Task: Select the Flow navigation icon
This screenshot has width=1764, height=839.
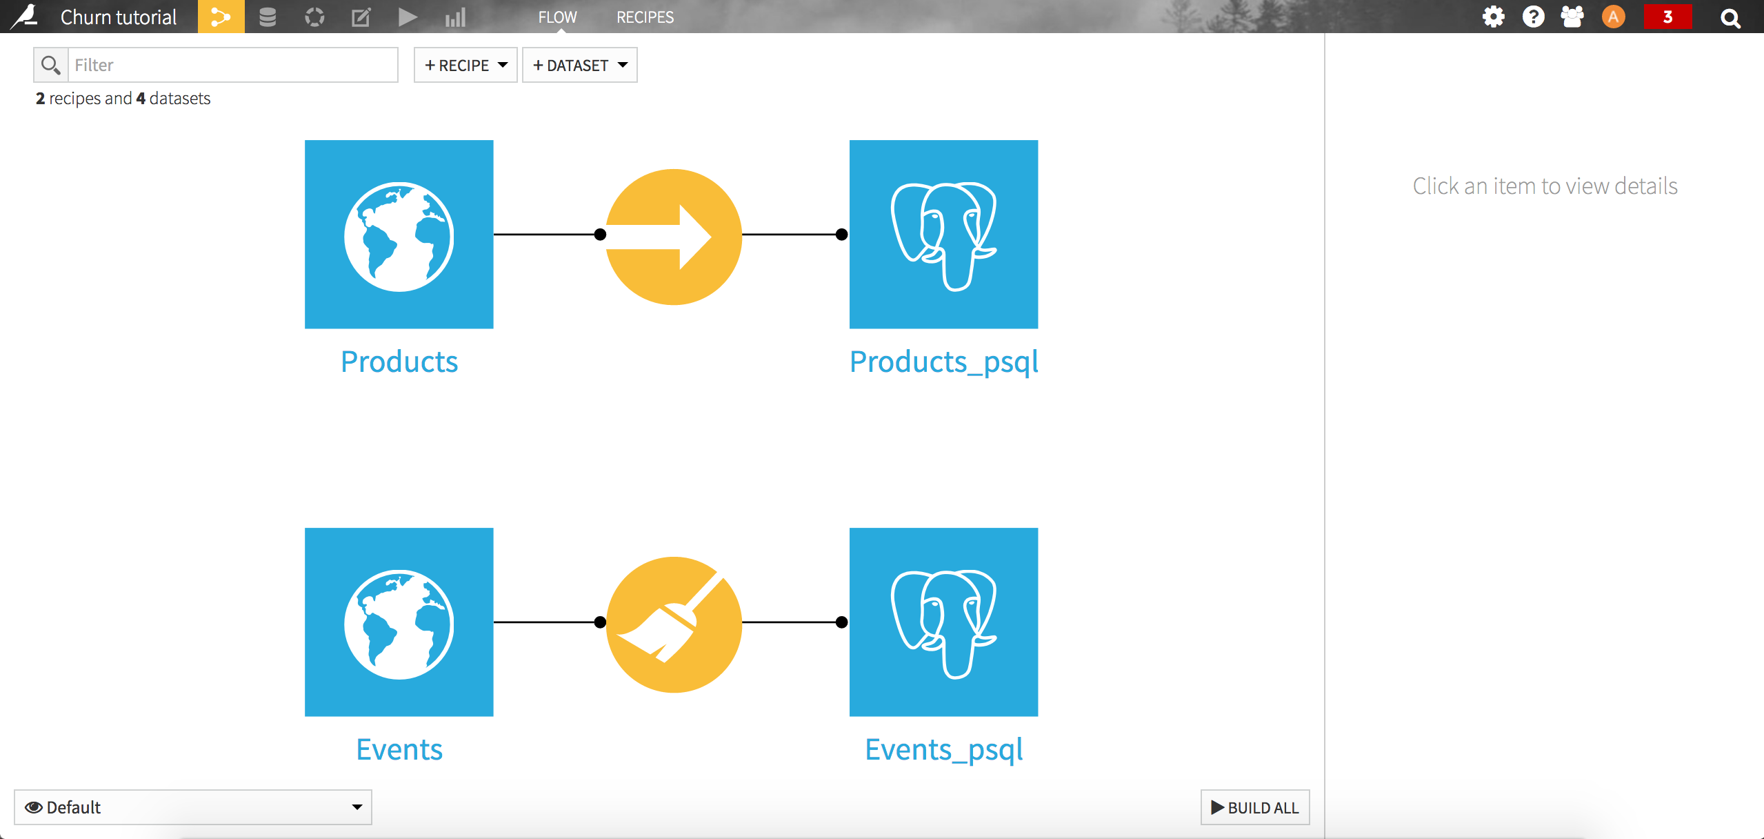Action: 221,17
